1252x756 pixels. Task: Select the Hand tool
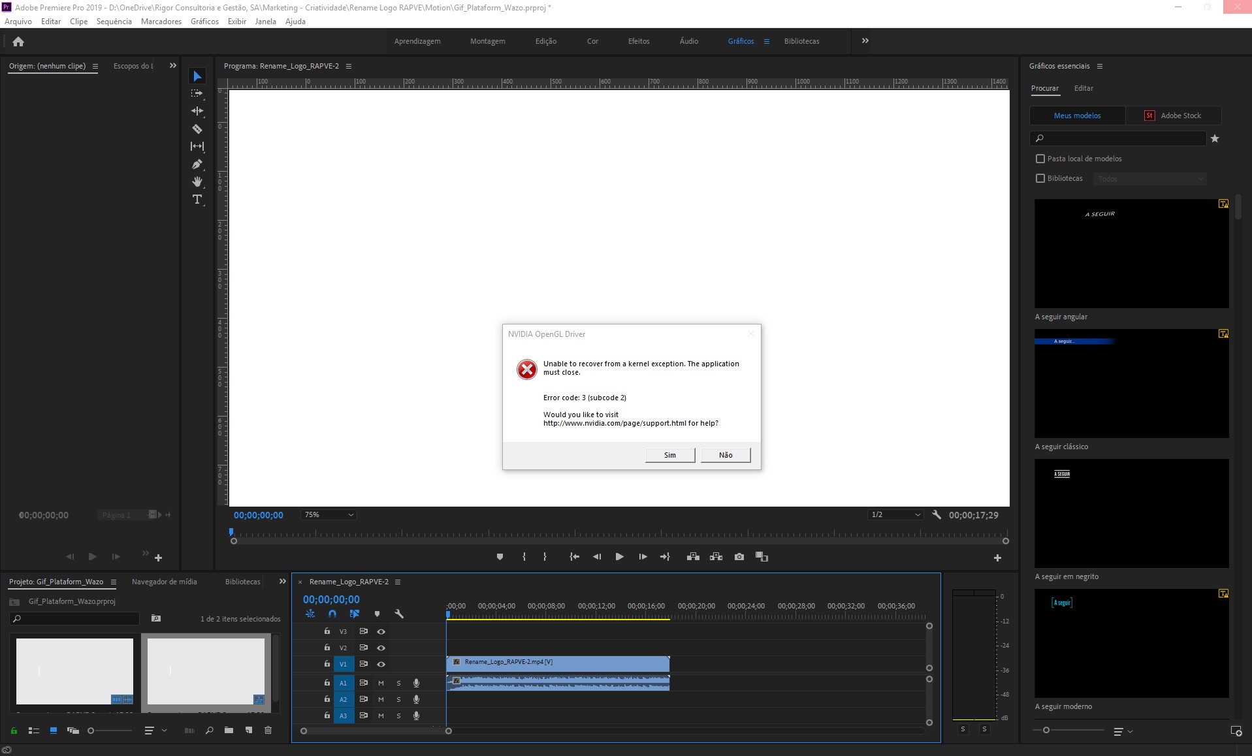(197, 182)
